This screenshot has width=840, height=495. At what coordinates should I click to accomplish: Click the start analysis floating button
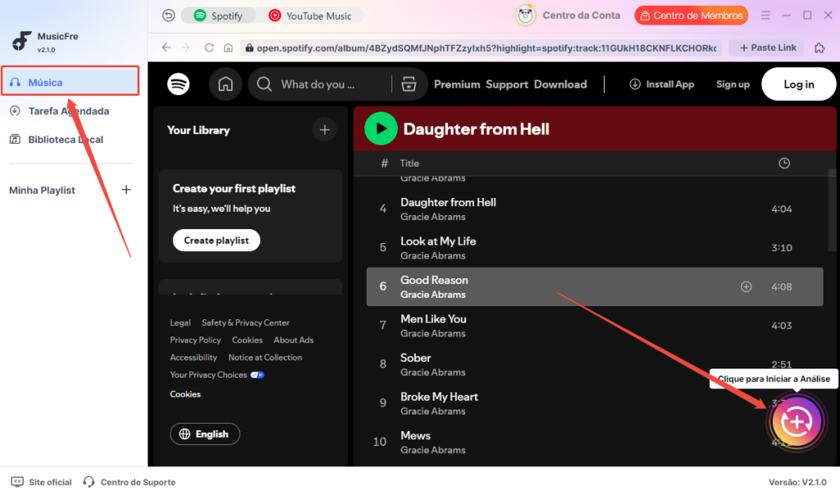pyautogui.click(x=797, y=421)
